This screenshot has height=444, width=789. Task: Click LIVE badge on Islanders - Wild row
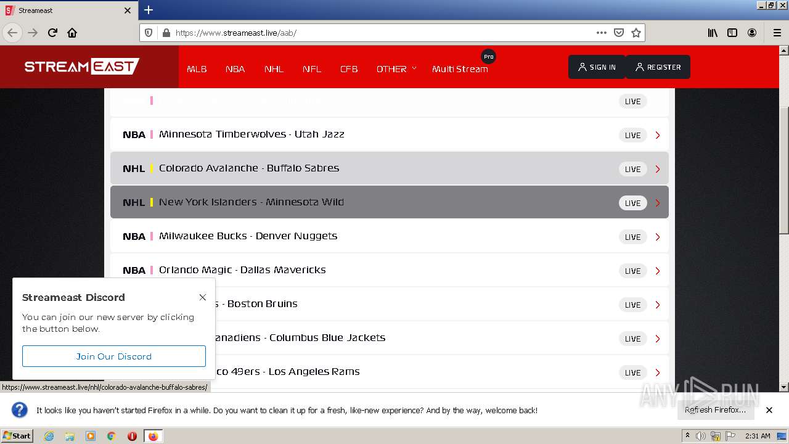coord(633,203)
